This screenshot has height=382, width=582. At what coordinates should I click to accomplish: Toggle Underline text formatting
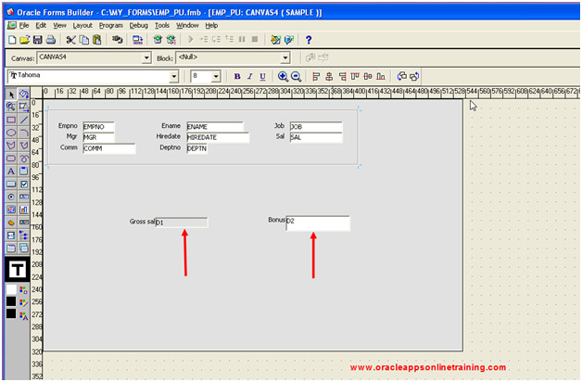pyautogui.click(x=262, y=76)
